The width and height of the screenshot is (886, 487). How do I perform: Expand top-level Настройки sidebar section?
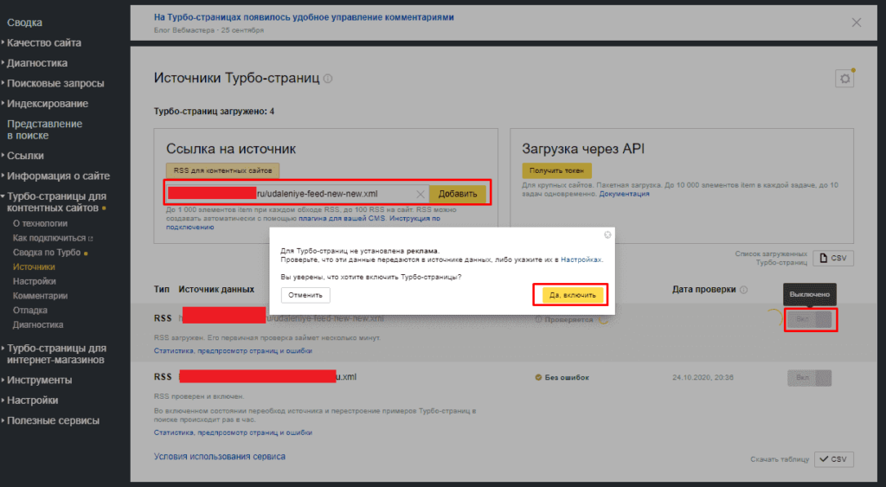(32, 400)
